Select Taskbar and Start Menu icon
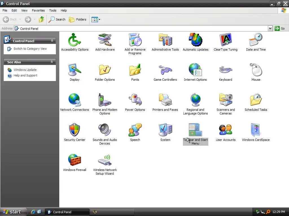This screenshot has height=216, width=289. (x=195, y=130)
